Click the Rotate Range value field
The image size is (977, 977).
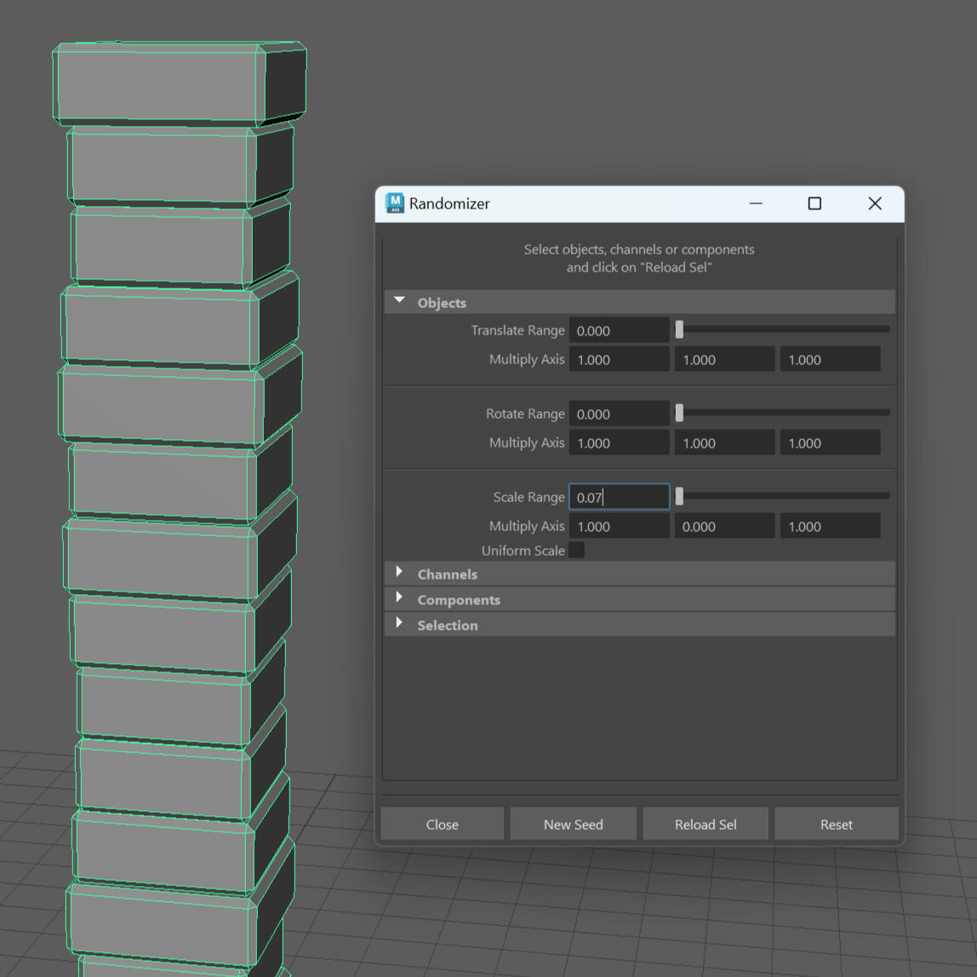click(619, 414)
